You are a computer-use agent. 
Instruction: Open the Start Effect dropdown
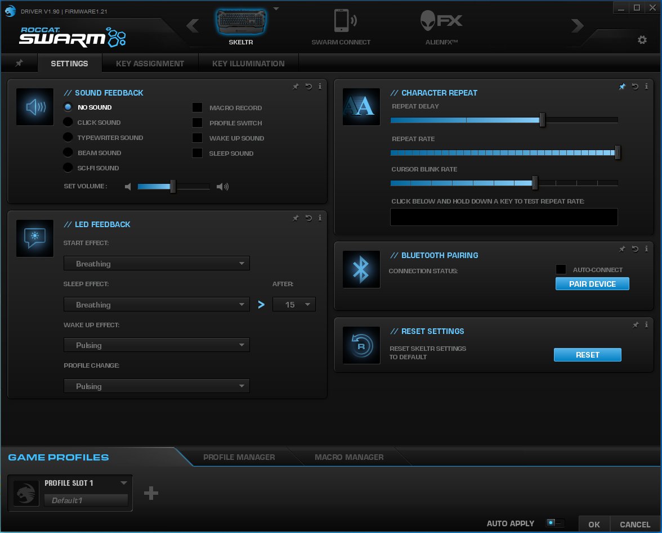tap(156, 264)
